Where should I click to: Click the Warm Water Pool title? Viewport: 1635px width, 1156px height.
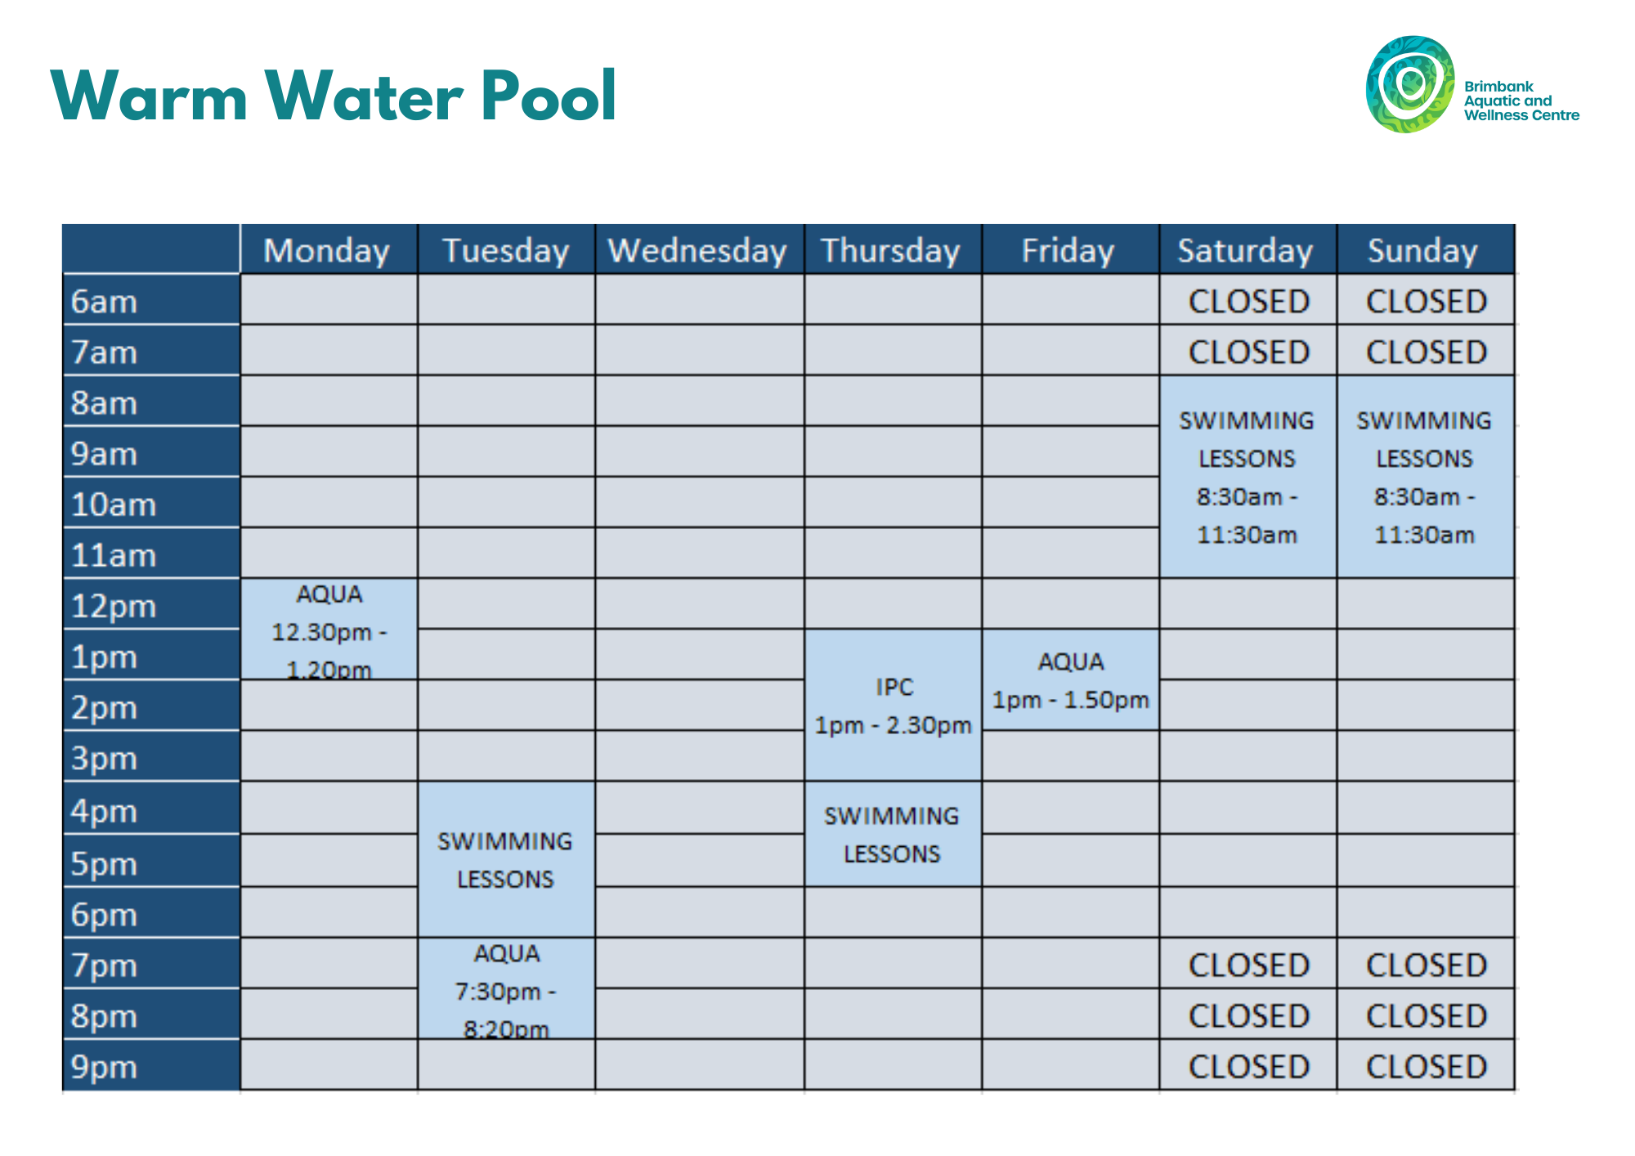coord(334,96)
